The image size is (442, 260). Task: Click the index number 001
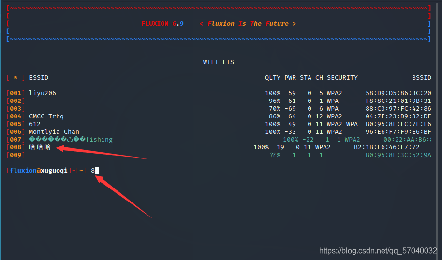[15, 93]
